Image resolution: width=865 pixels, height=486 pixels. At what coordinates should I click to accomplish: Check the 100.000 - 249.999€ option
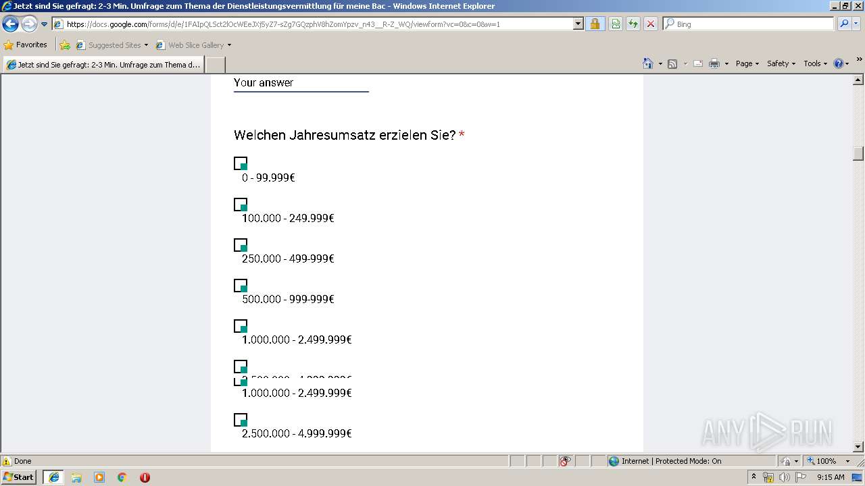(241, 204)
